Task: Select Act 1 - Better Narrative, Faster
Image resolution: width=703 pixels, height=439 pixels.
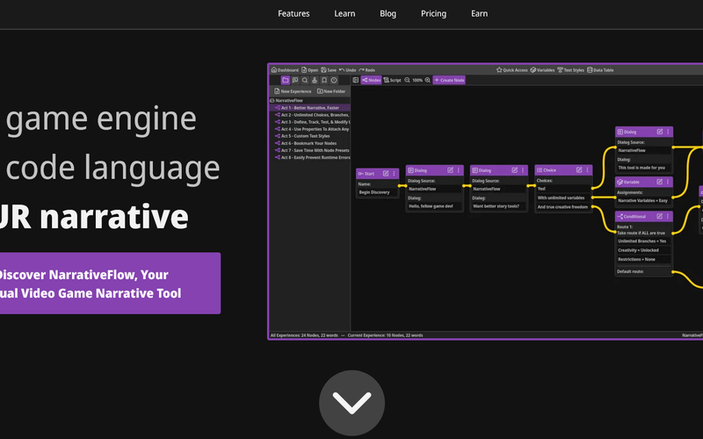Action: [x=310, y=107]
